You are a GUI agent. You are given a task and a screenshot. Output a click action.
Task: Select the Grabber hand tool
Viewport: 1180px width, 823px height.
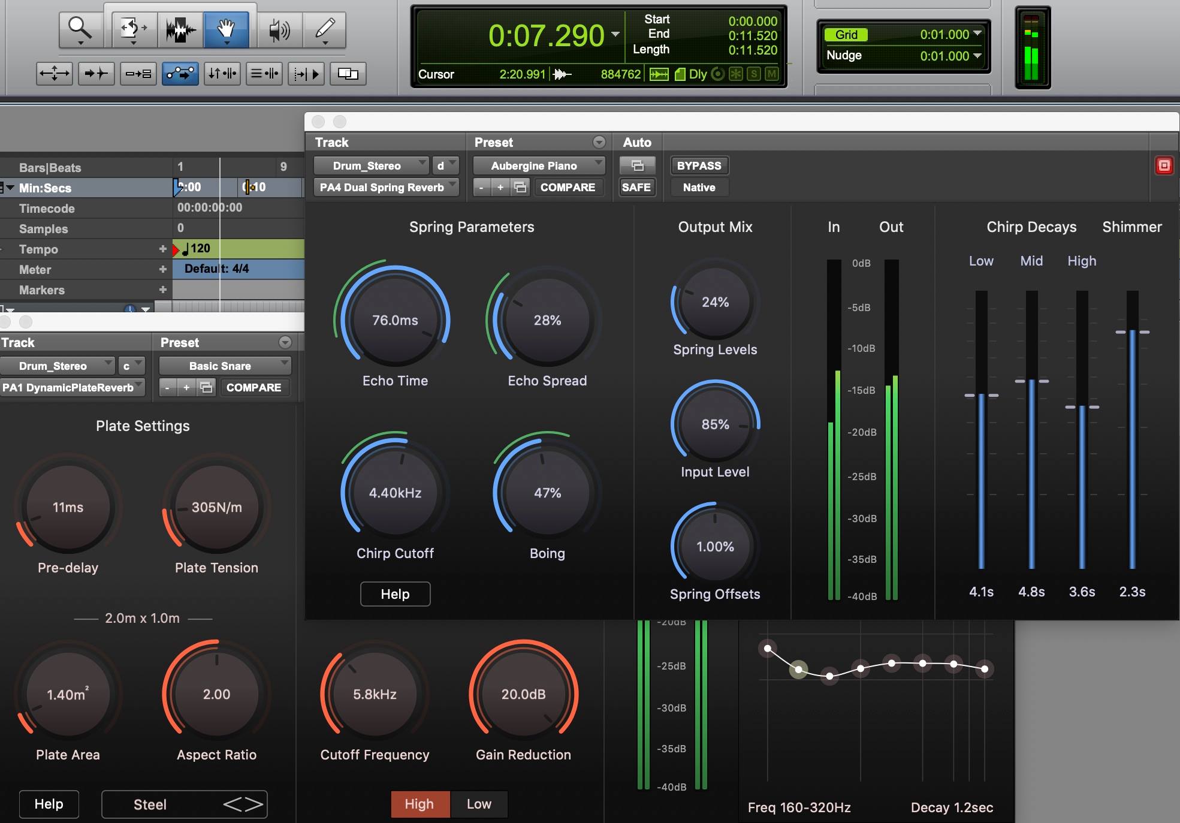click(226, 29)
